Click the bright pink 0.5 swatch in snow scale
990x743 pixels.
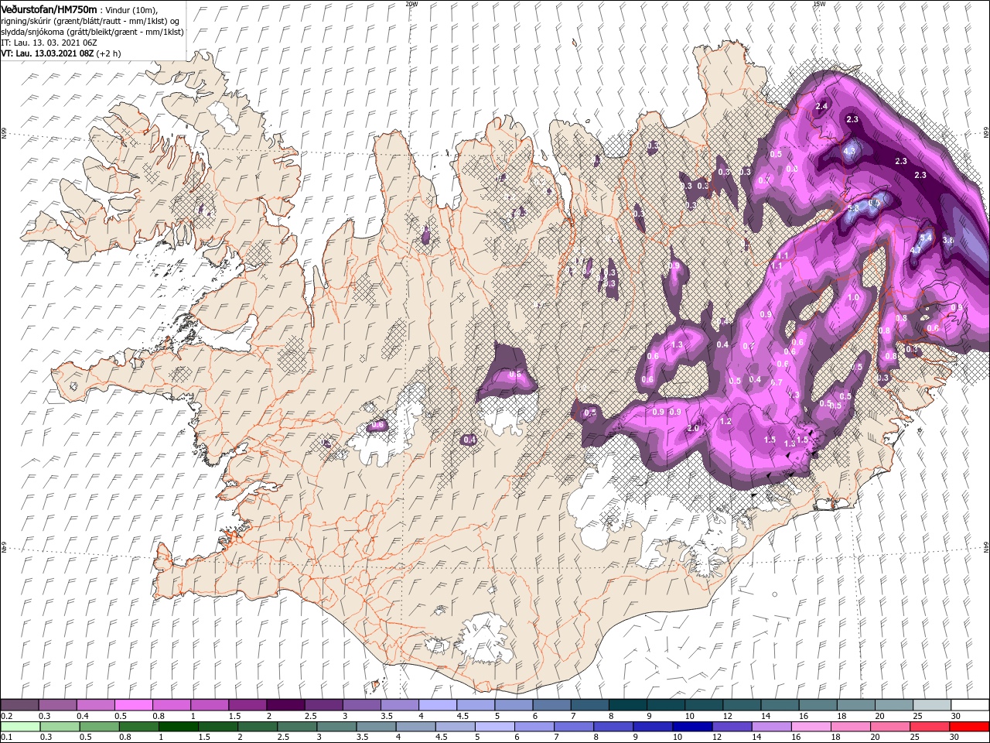tap(133, 705)
